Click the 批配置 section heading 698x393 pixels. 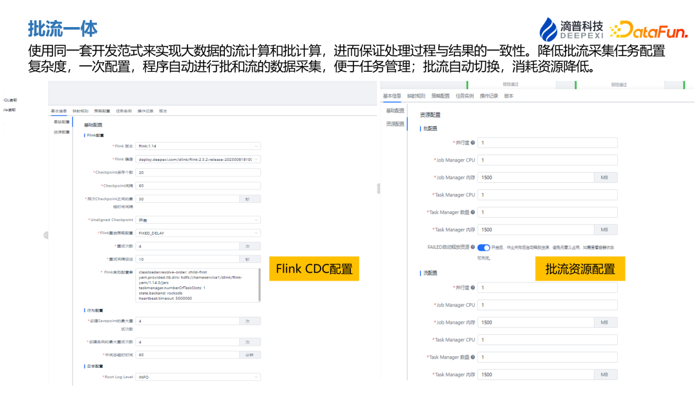(x=430, y=129)
